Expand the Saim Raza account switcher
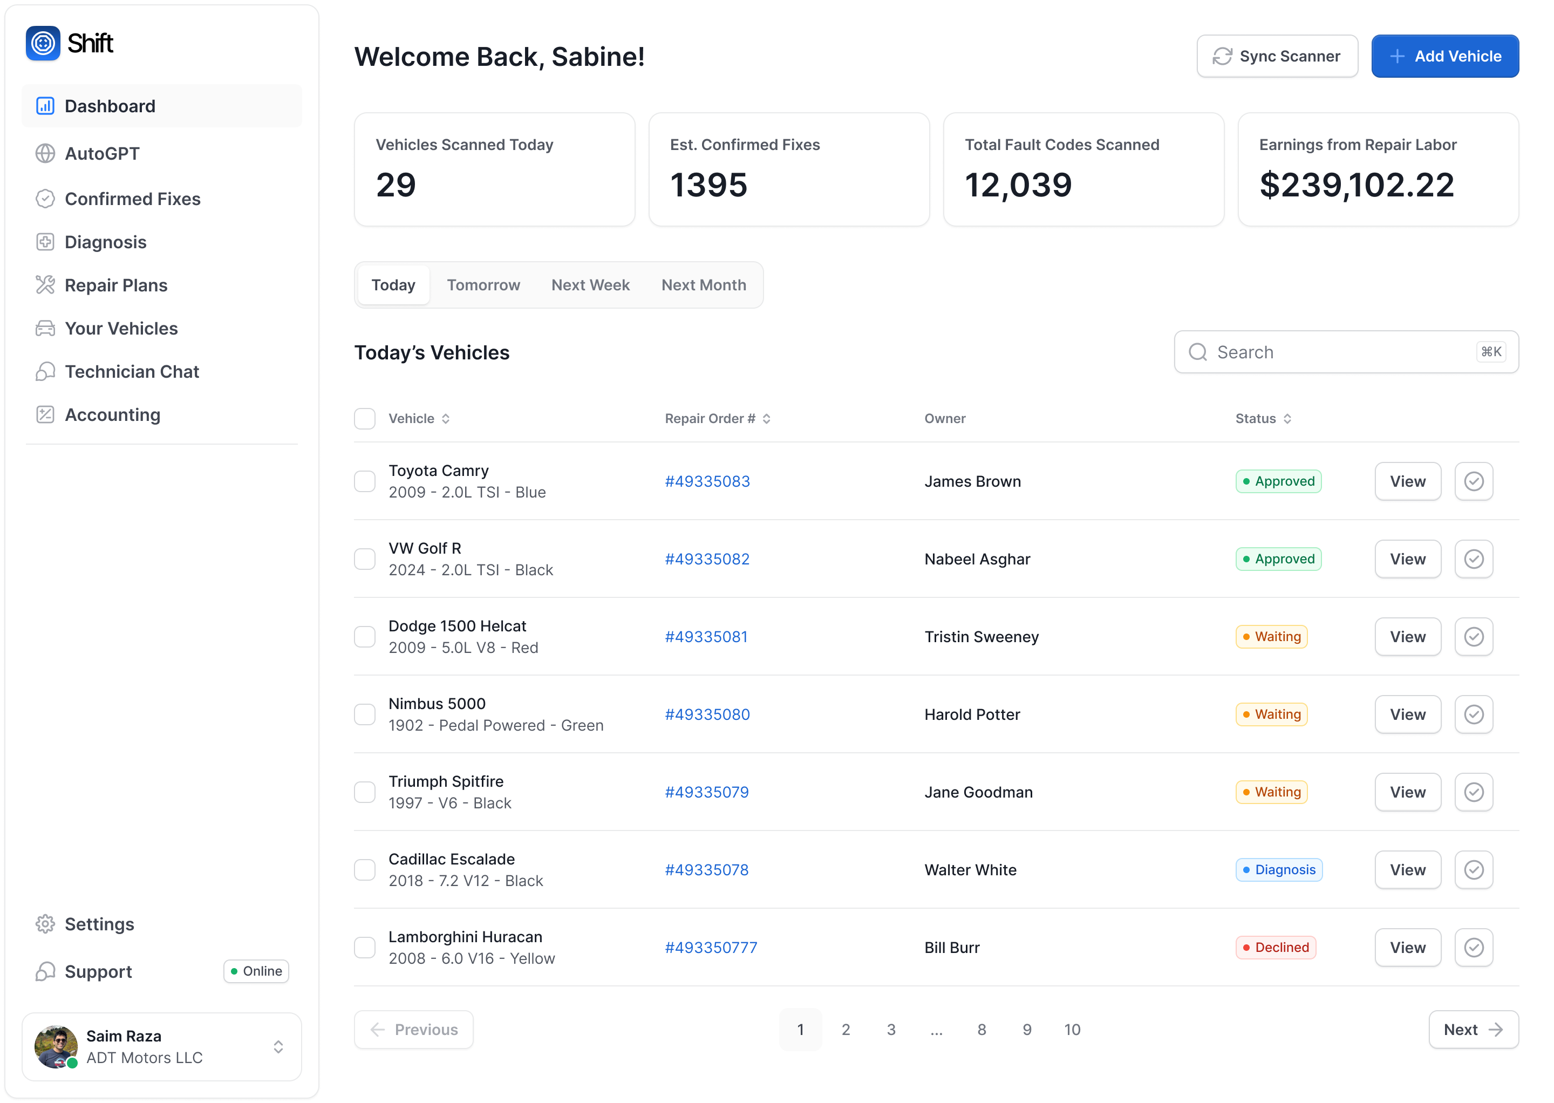 (278, 1047)
